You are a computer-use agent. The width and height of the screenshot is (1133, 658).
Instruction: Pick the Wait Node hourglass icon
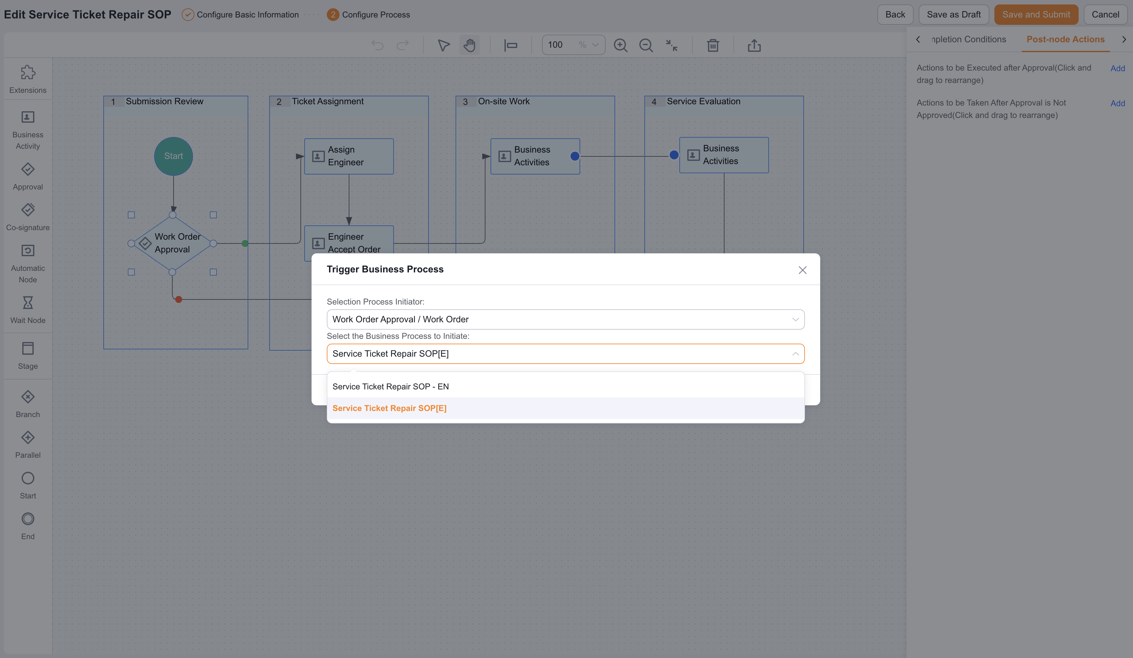pos(28,303)
